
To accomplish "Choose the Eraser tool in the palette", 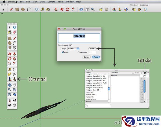I will click(x=14, y=32).
